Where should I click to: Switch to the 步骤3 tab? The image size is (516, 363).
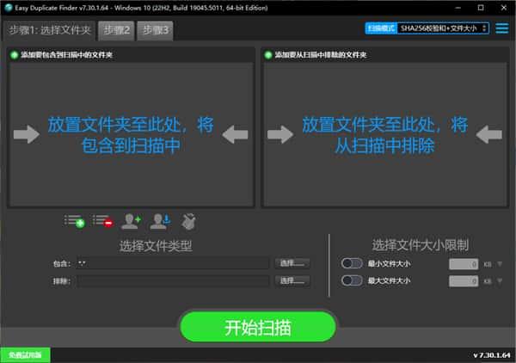[154, 31]
